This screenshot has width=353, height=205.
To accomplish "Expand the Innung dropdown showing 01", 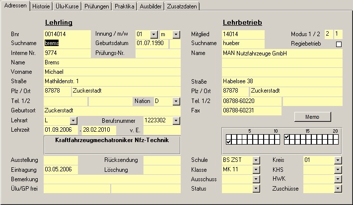I will coord(154,34).
